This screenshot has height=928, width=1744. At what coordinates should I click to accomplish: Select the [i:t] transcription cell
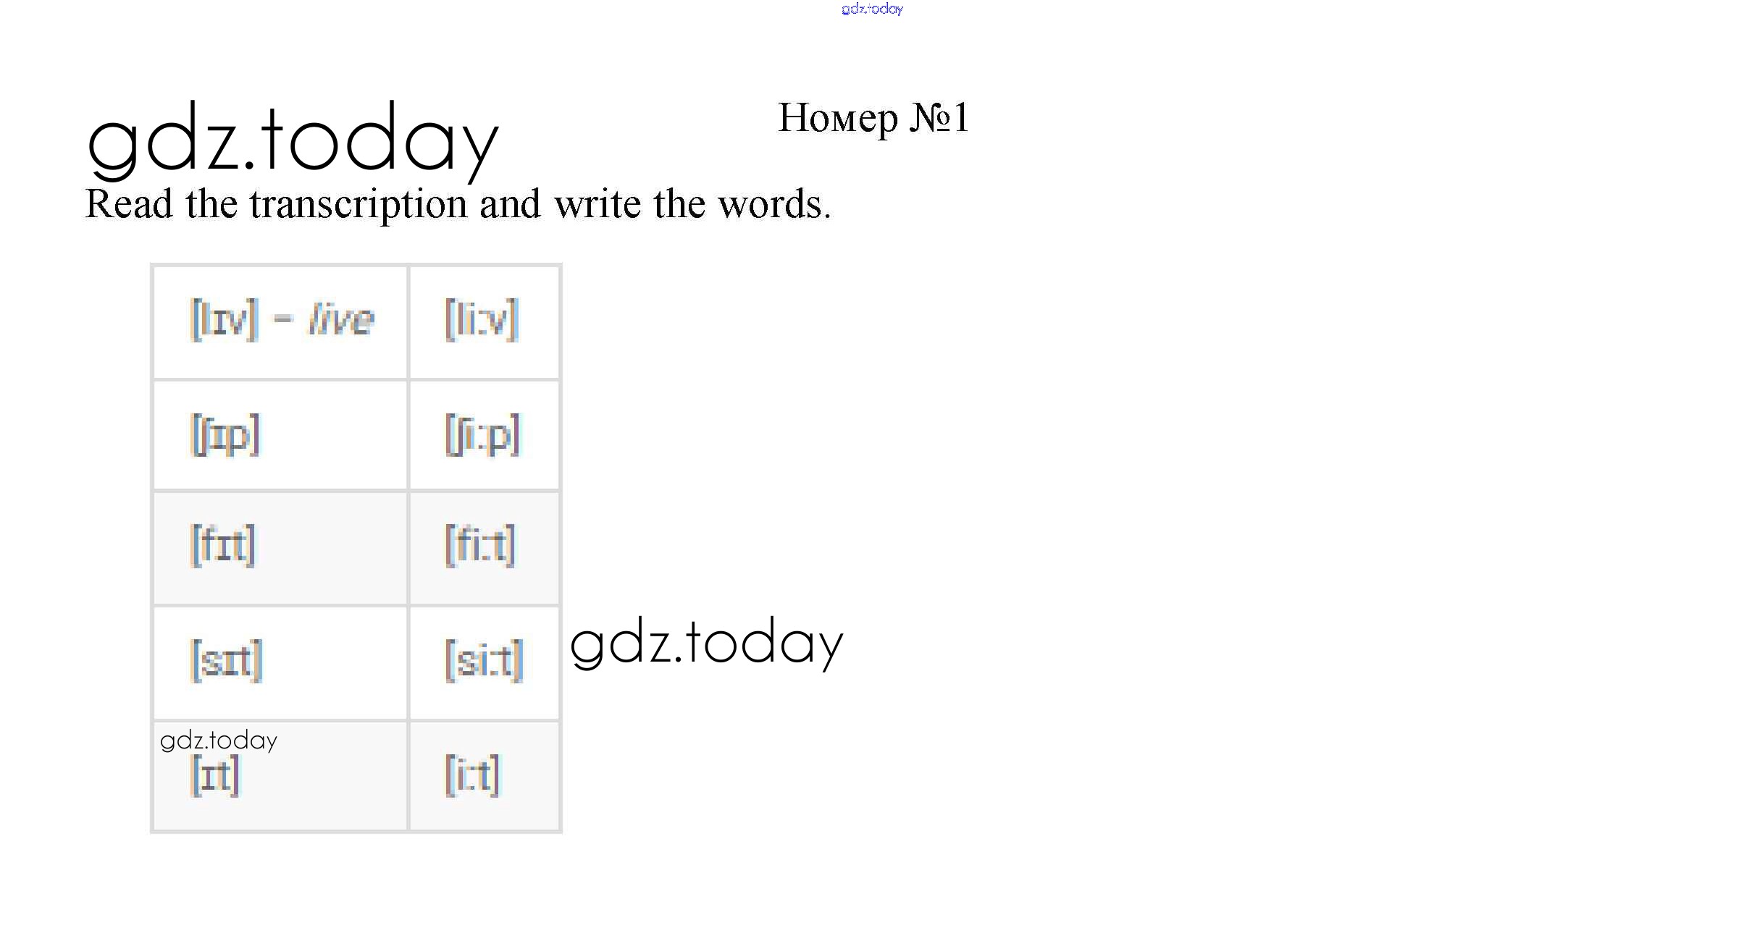pyautogui.click(x=472, y=775)
